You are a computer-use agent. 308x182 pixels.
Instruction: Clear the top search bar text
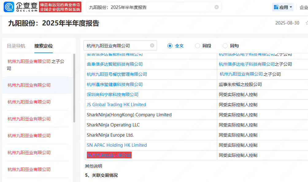[217, 7]
